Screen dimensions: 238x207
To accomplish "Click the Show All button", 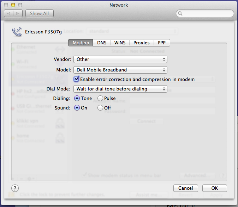I will point(40,13).
